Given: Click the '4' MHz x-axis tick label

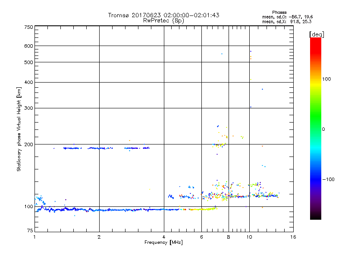Looking at the screenshot, I should pyautogui.click(x=164, y=237).
